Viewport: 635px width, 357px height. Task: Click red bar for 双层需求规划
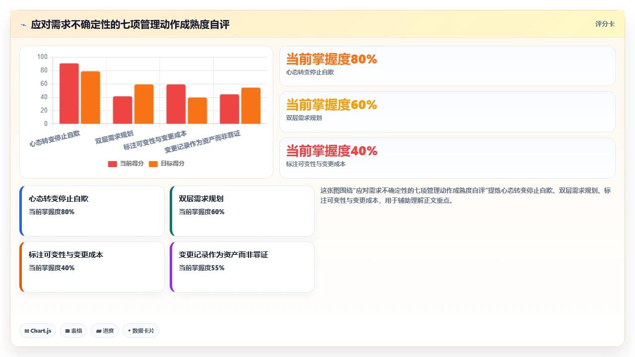pyautogui.click(x=123, y=110)
